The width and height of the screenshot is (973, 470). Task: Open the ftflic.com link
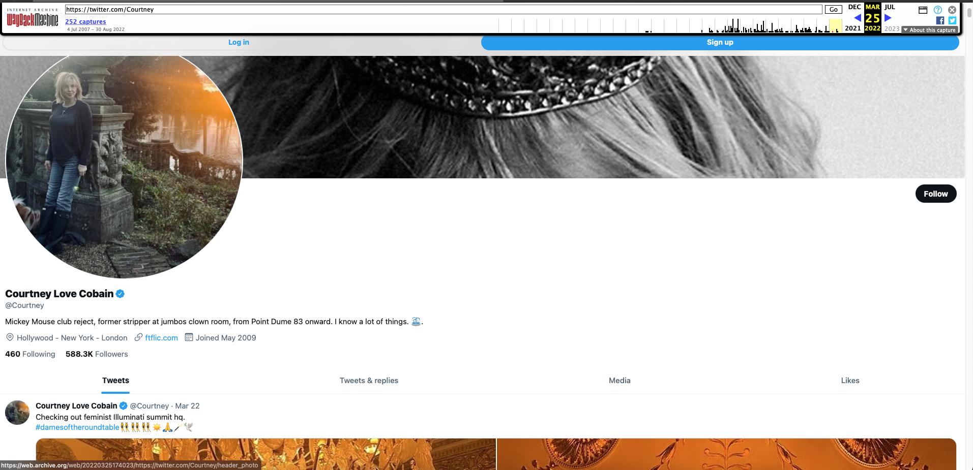[x=161, y=338]
